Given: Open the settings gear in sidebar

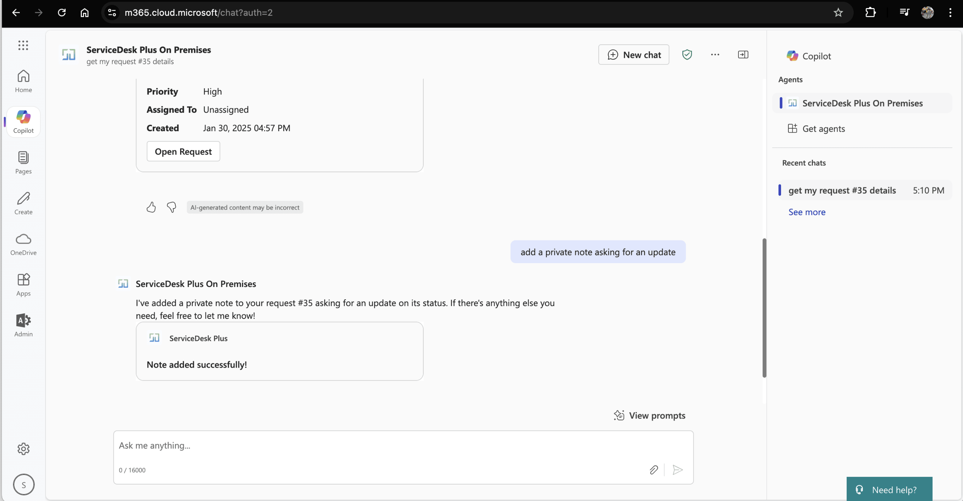Looking at the screenshot, I should tap(23, 449).
